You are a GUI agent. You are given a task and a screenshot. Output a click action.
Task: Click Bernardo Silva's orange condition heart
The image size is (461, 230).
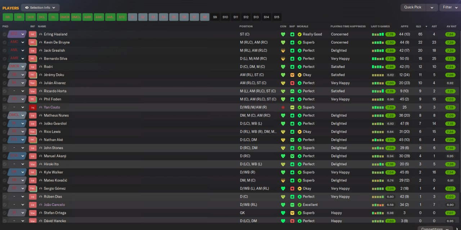283,59
